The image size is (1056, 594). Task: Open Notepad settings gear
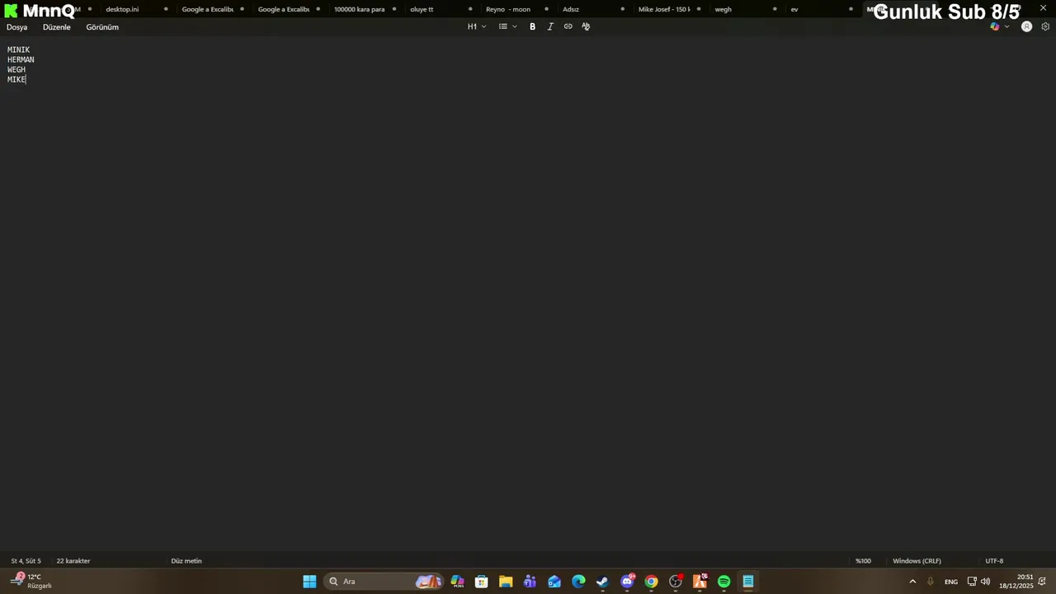[x=1045, y=26]
